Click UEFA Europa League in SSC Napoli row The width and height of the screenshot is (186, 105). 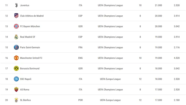point(110,79)
